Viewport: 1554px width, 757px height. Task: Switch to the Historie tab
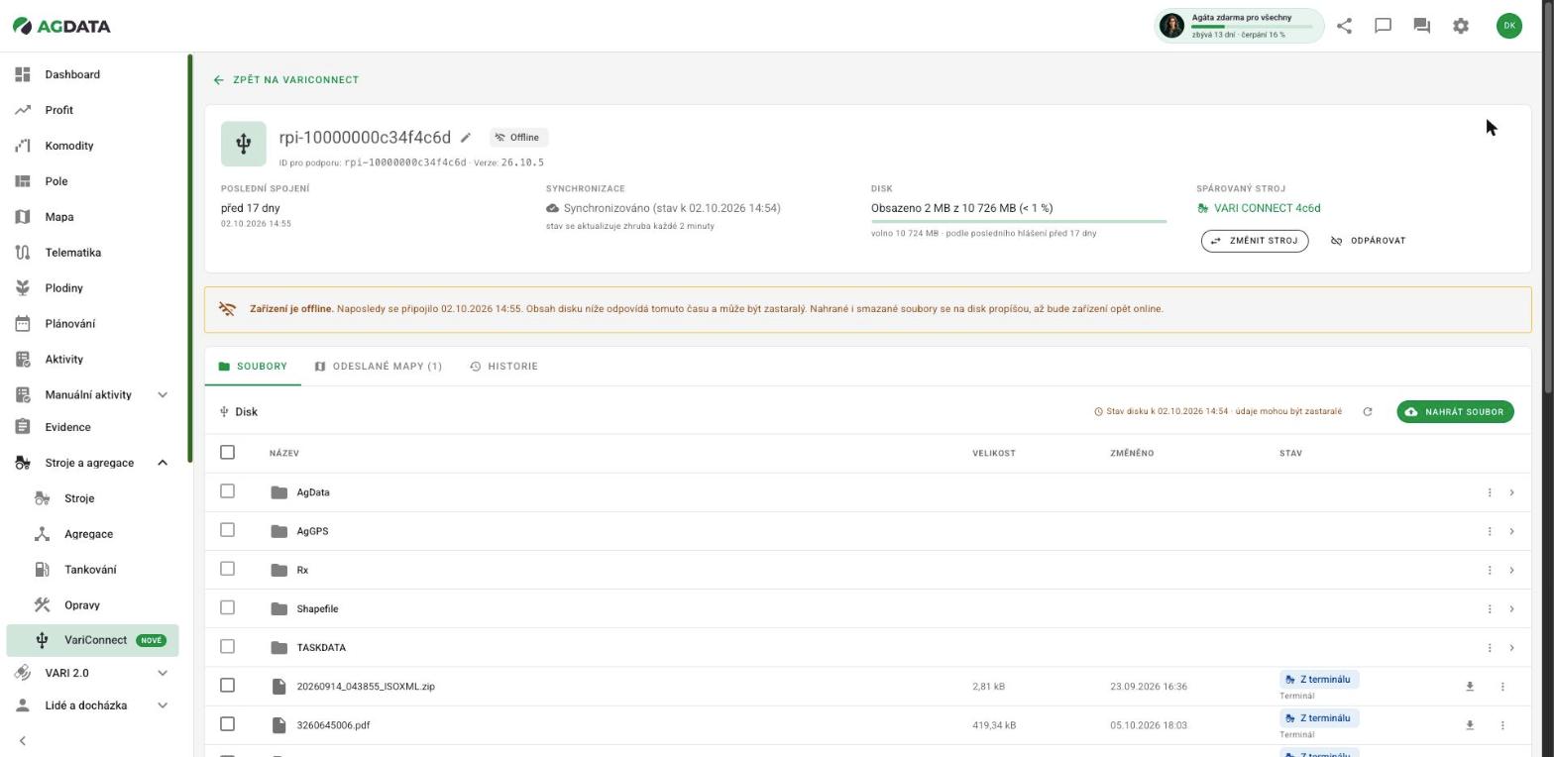tap(503, 367)
